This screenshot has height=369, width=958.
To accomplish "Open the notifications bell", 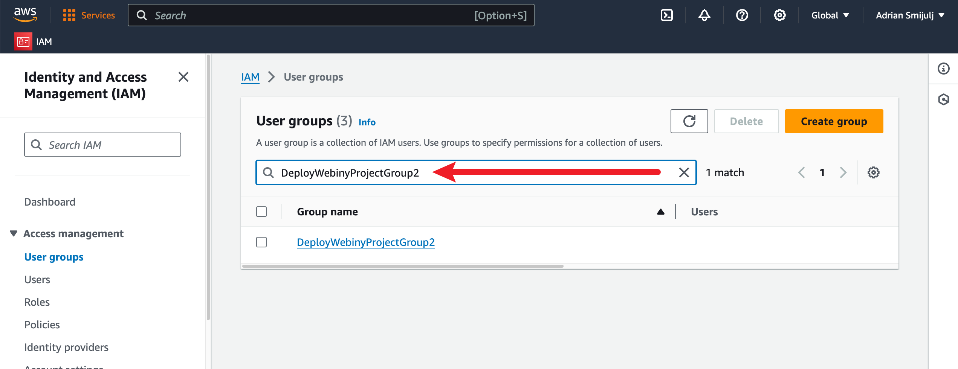I will [x=704, y=15].
